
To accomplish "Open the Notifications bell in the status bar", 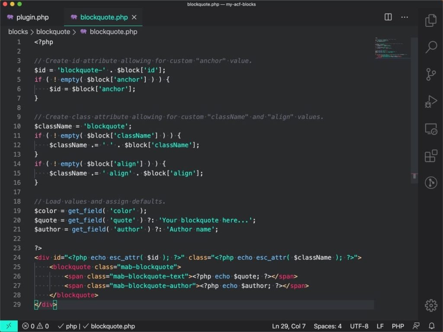I will [x=432, y=326].
